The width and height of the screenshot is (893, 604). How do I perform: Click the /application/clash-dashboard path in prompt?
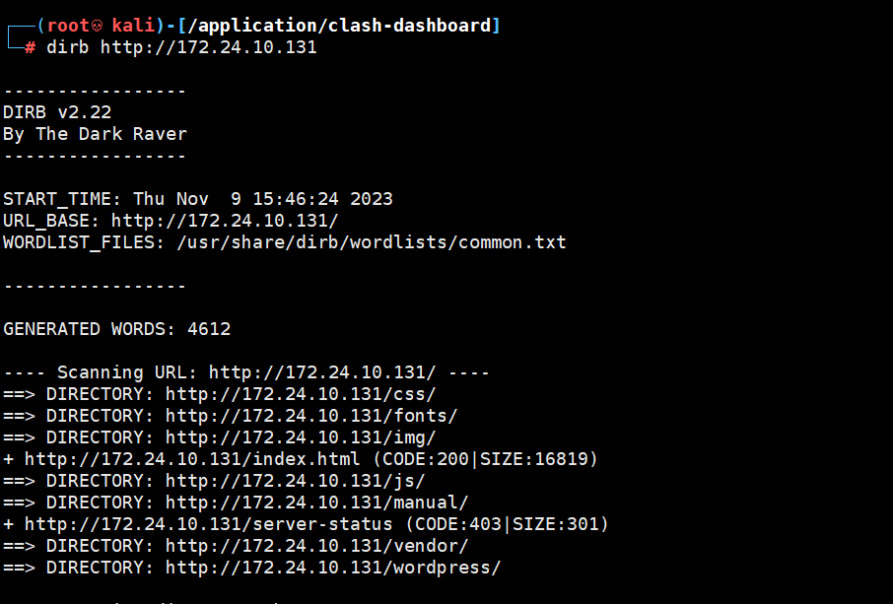click(339, 26)
